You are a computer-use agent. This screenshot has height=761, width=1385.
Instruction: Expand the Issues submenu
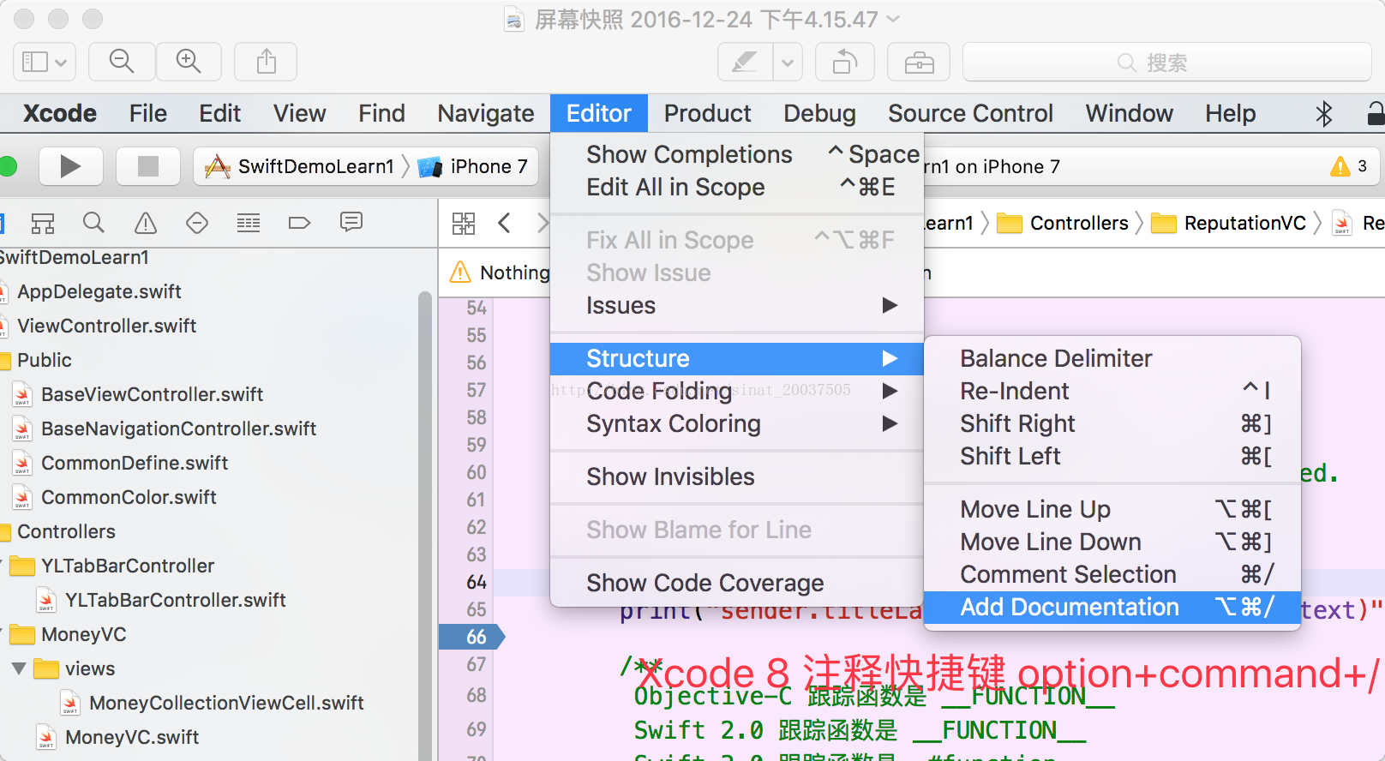pyautogui.click(x=737, y=305)
